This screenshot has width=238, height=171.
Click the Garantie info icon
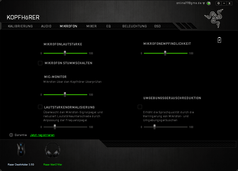click(11, 135)
